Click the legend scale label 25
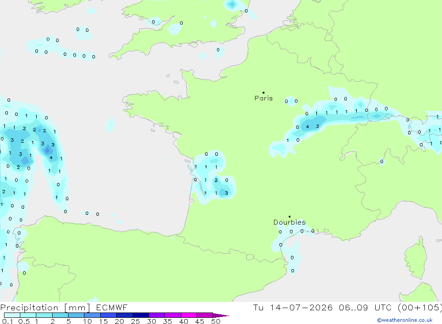The image size is (442, 324). [135, 321]
